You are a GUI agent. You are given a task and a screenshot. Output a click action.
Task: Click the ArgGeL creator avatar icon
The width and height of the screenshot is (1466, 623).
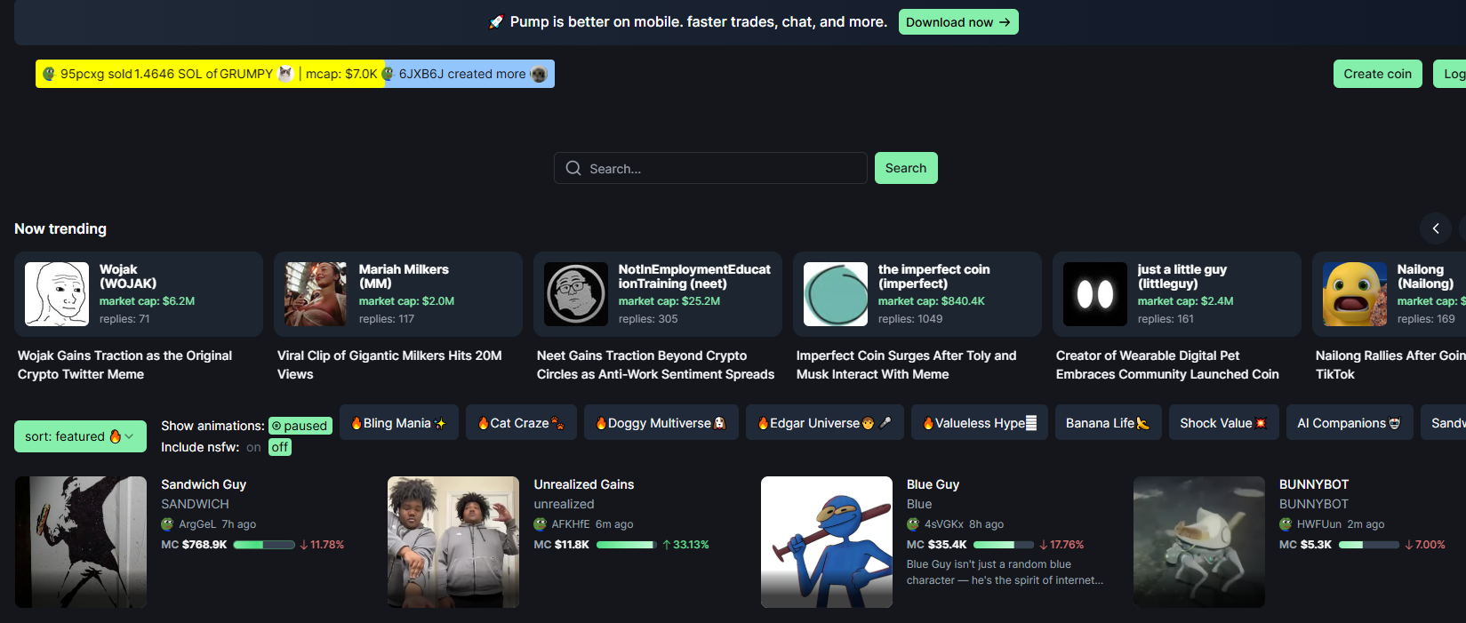[167, 524]
